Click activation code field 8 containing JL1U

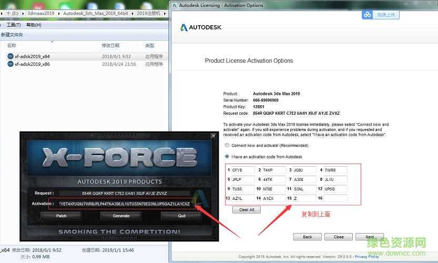335,179
